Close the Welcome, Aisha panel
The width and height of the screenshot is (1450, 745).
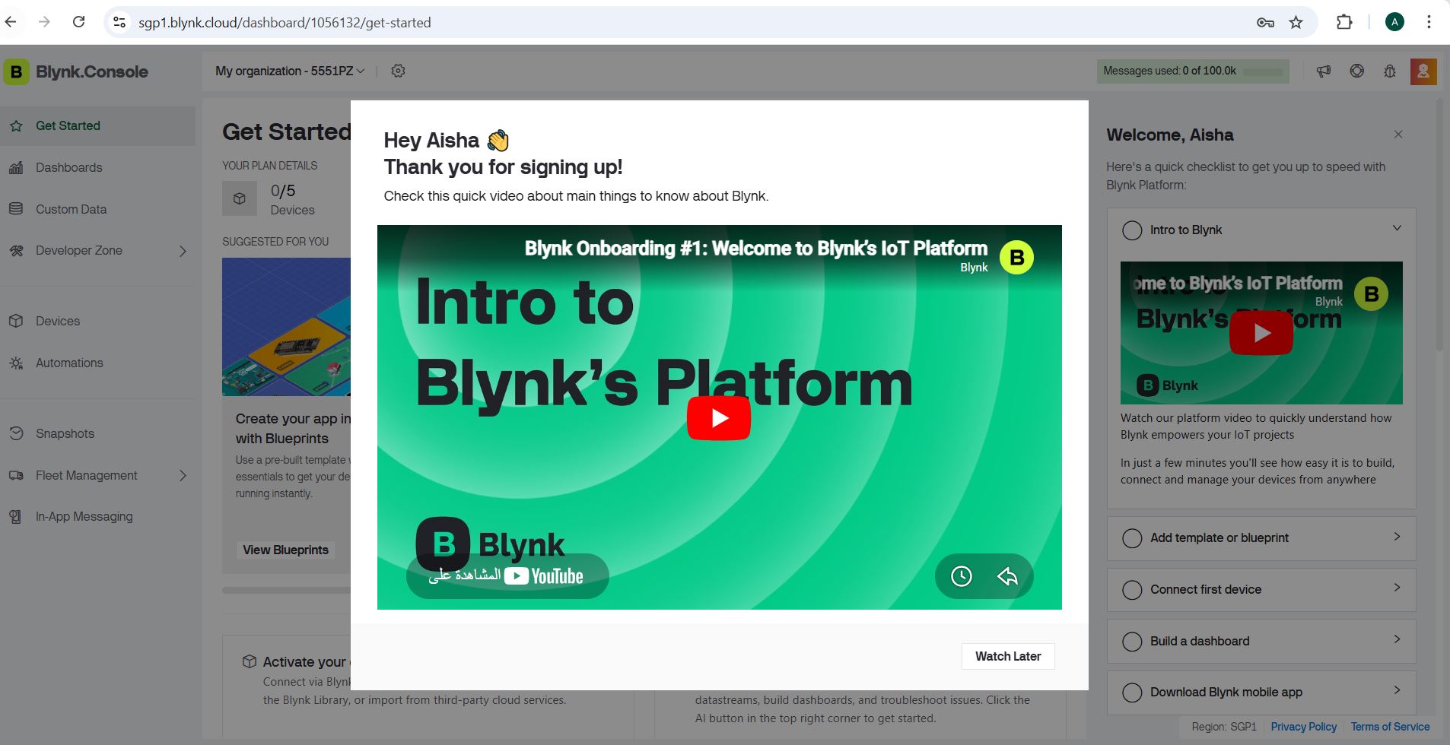click(x=1398, y=135)
